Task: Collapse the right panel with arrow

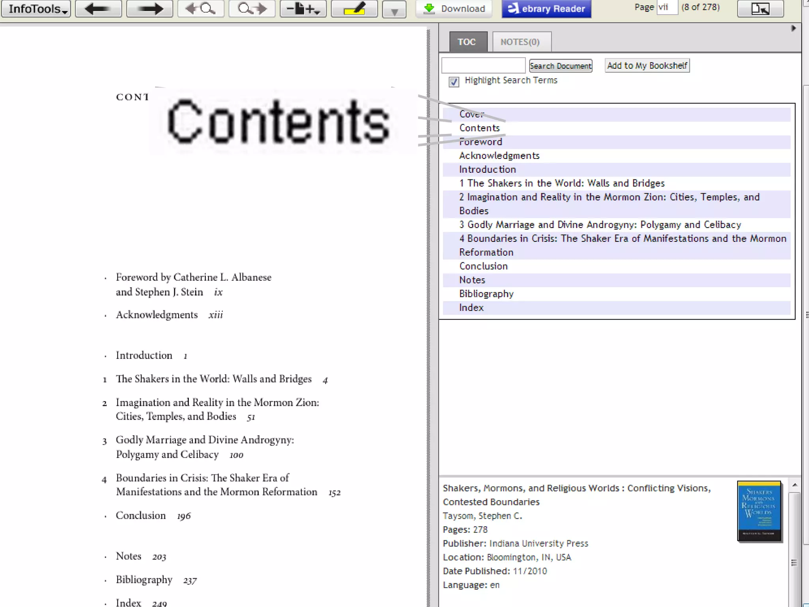Action: (793, 28)
